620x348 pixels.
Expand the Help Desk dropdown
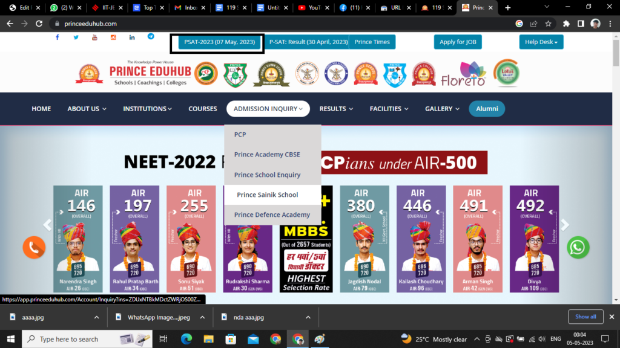pos(541,42)
